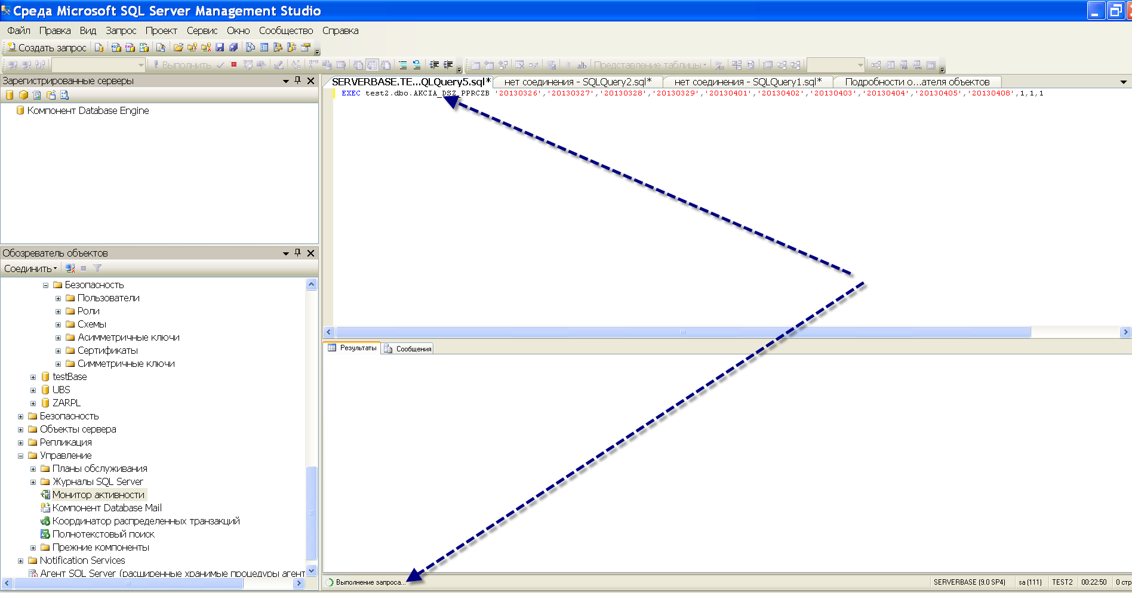Switch to the Результаты results tab

pyautogui.click(x=352, y=348)
